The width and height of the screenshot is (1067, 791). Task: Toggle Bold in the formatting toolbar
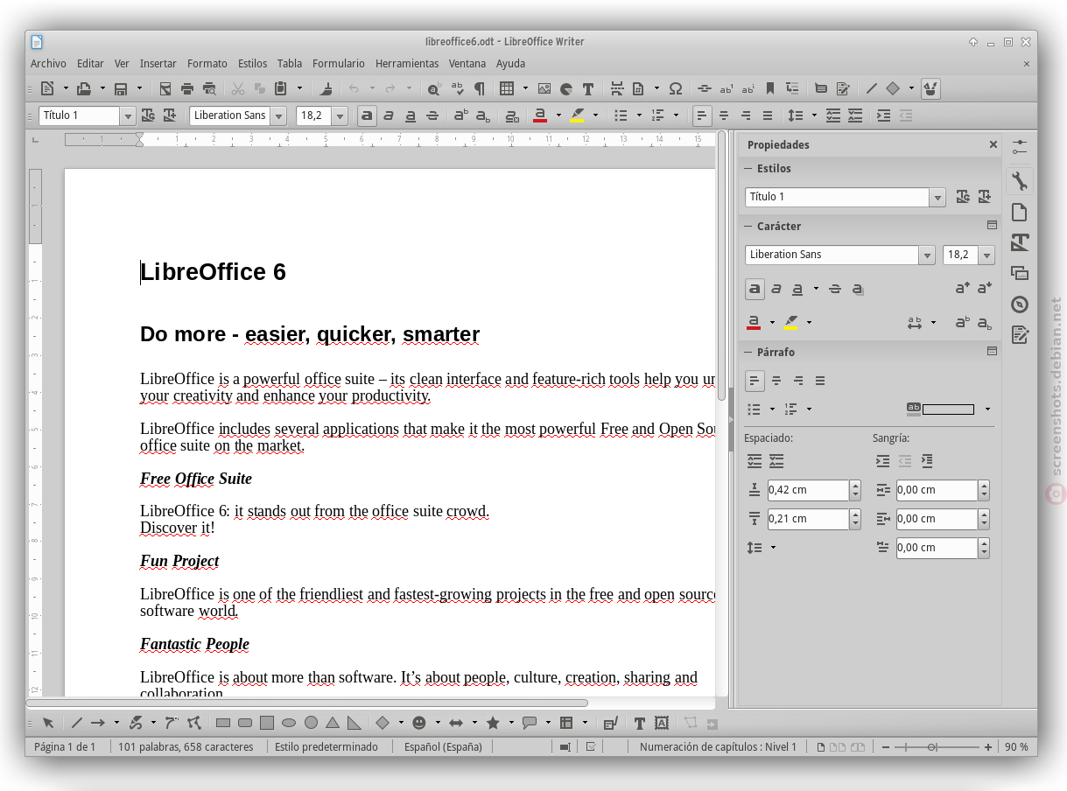click(x=368, y=115)
